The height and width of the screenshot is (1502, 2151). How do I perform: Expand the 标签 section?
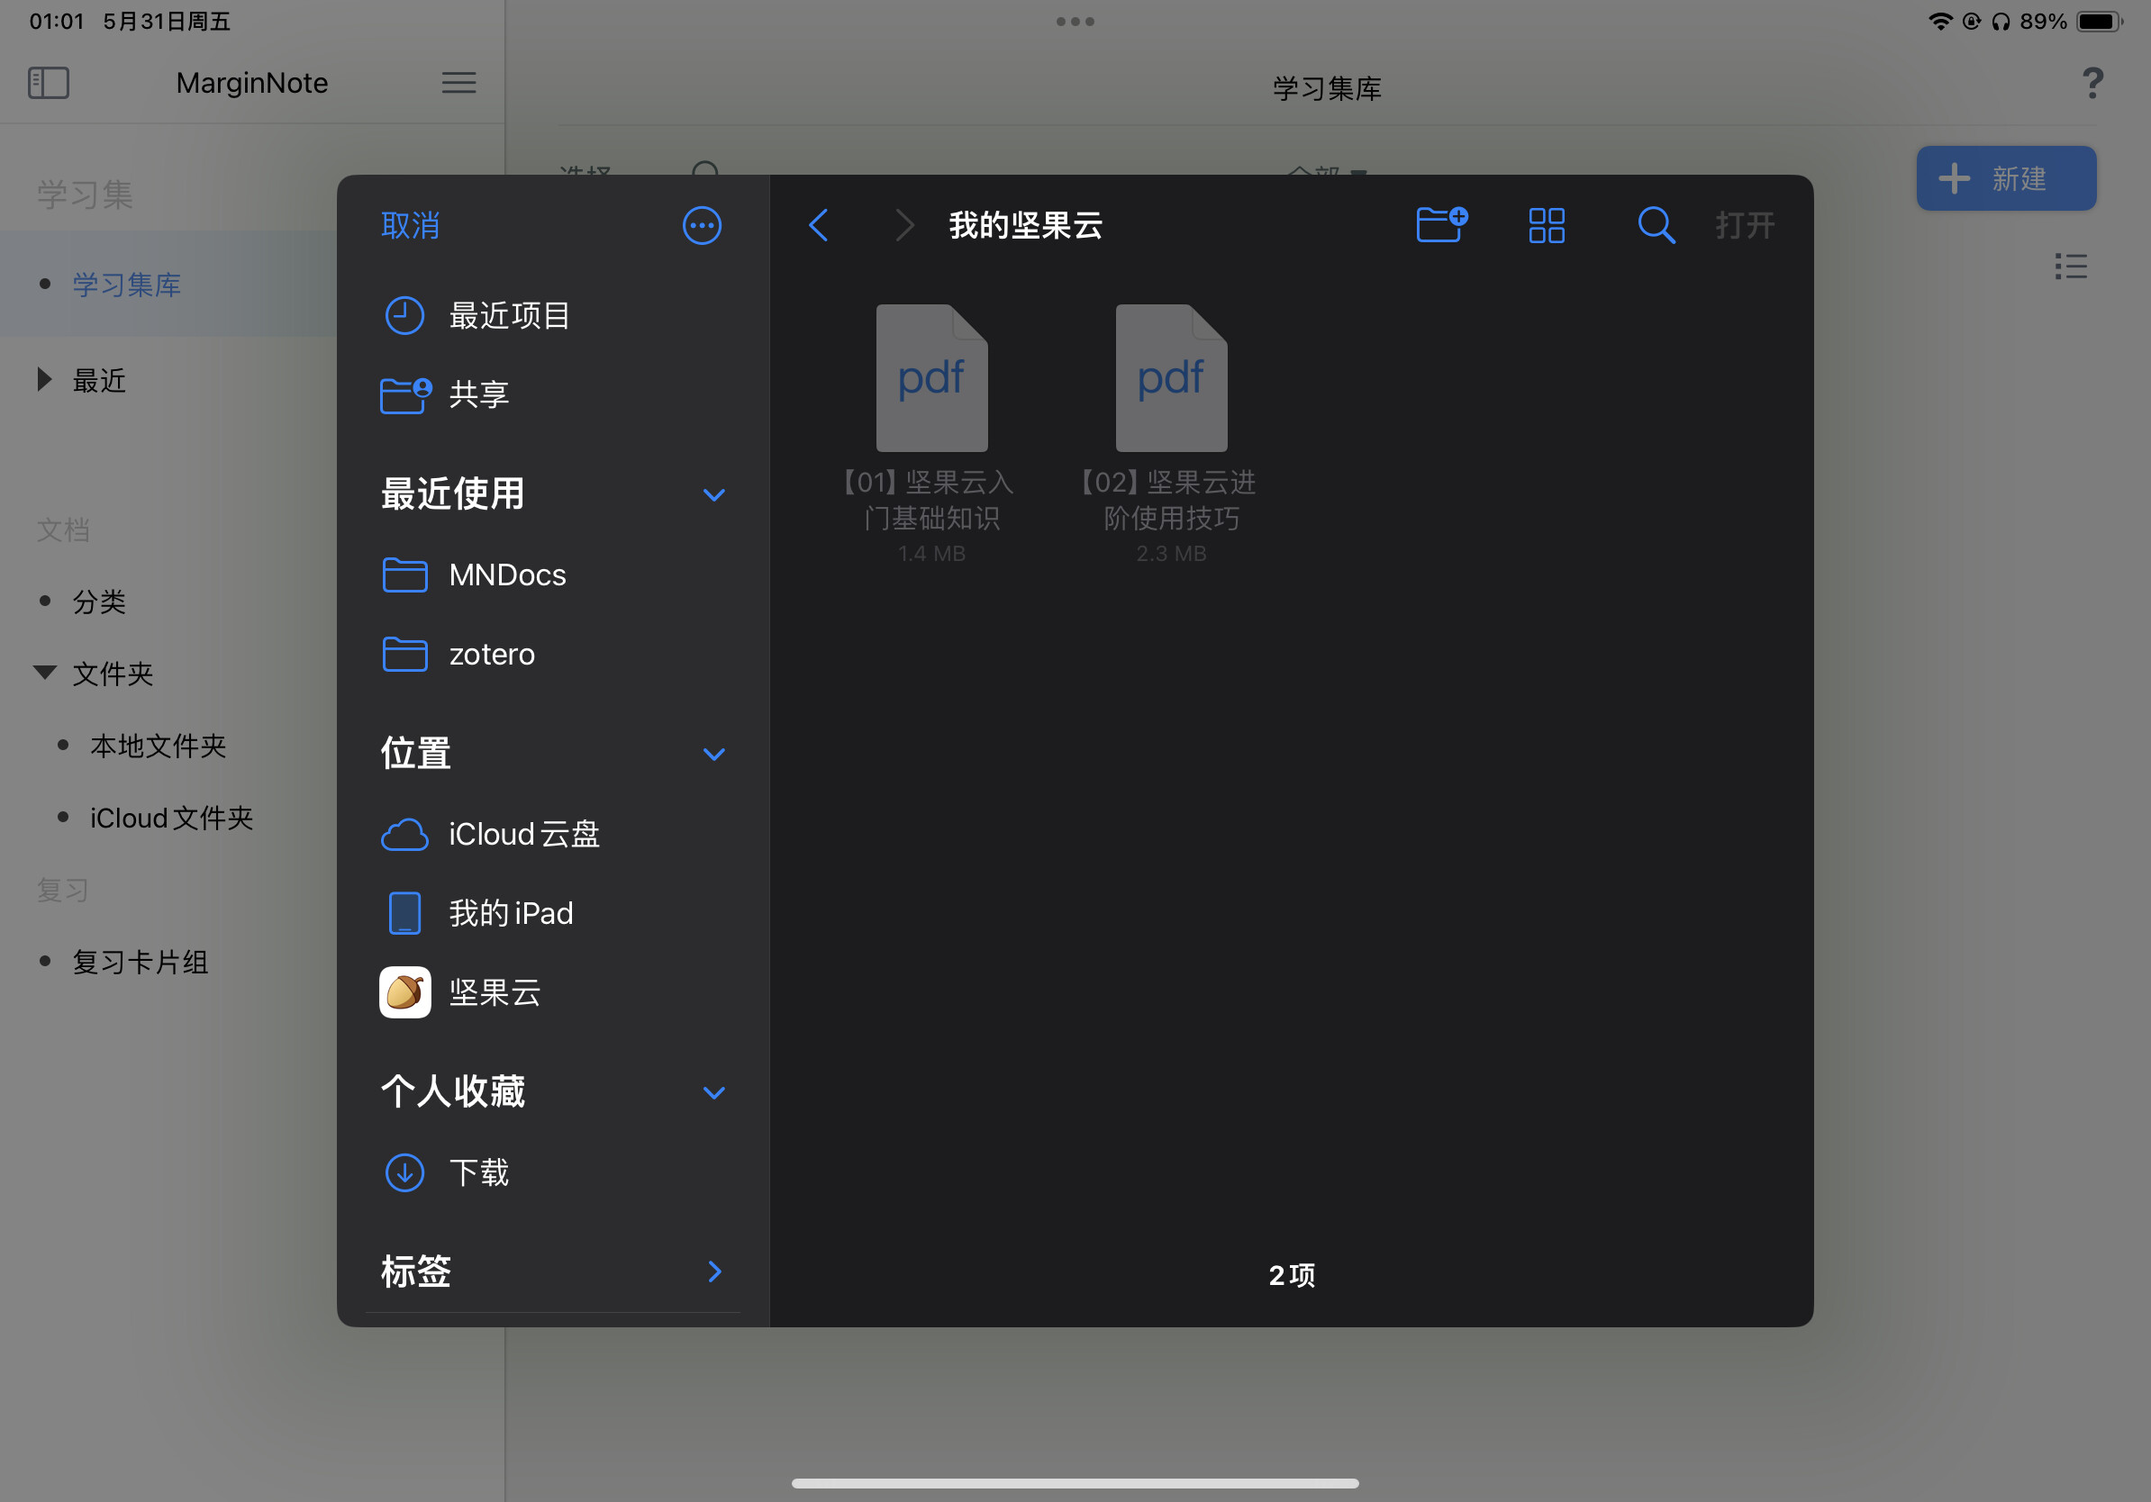pyautogui.click(x=714, y=1271)
